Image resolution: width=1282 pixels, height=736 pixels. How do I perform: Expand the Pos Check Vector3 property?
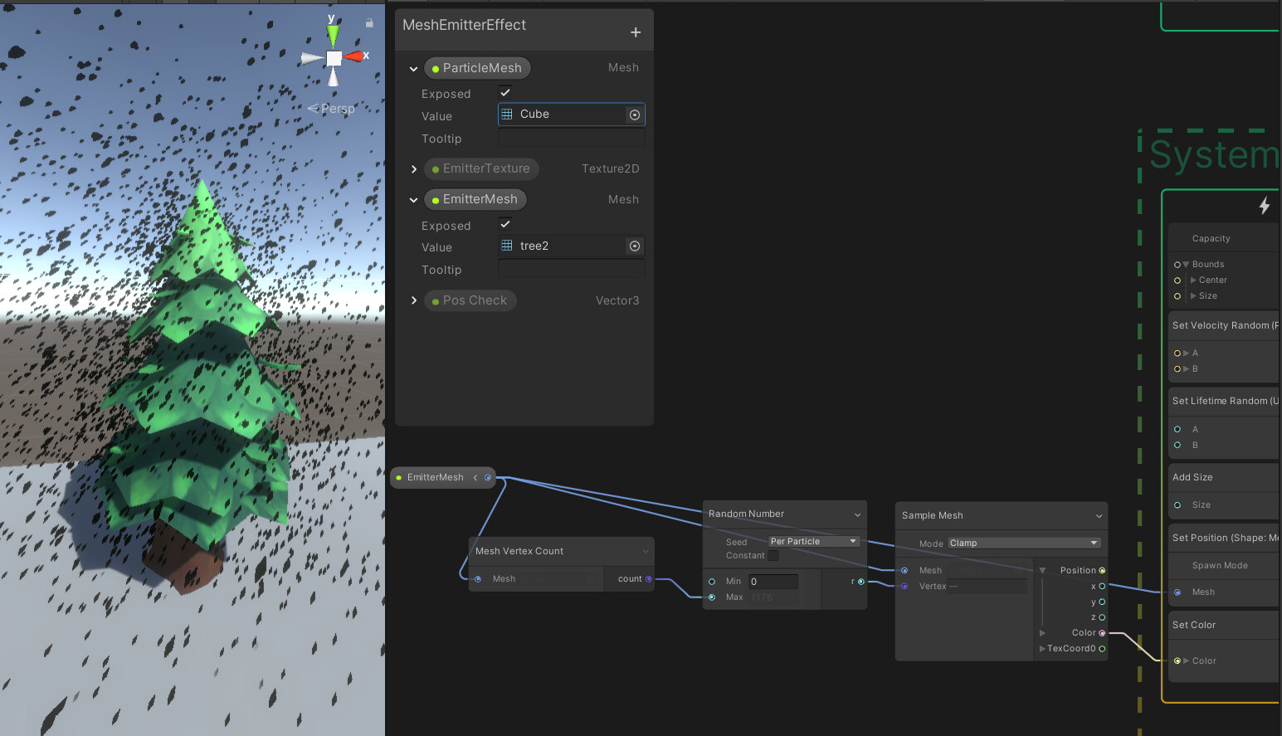click(x=414, y=300)
